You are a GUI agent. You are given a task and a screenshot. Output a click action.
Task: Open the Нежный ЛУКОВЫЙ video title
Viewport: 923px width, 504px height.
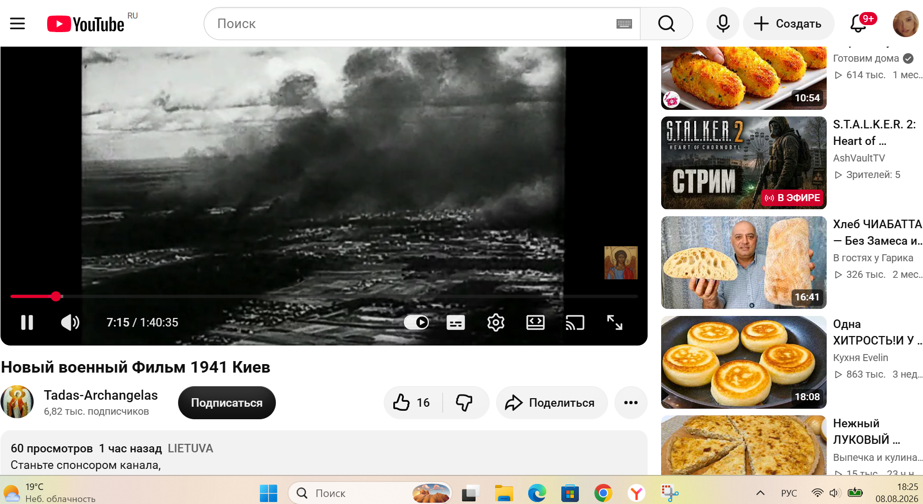coord(867,431)
